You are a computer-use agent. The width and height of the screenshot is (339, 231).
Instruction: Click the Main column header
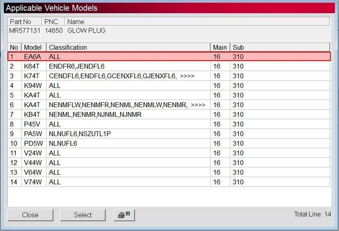point(220,47)
